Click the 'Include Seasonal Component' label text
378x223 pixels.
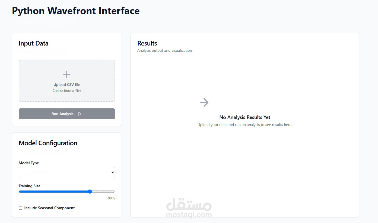click(49, 208)
